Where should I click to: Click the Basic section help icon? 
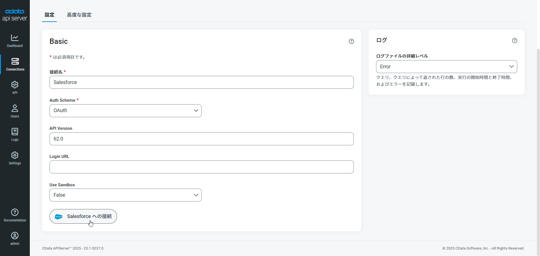(x=351, y=41)
